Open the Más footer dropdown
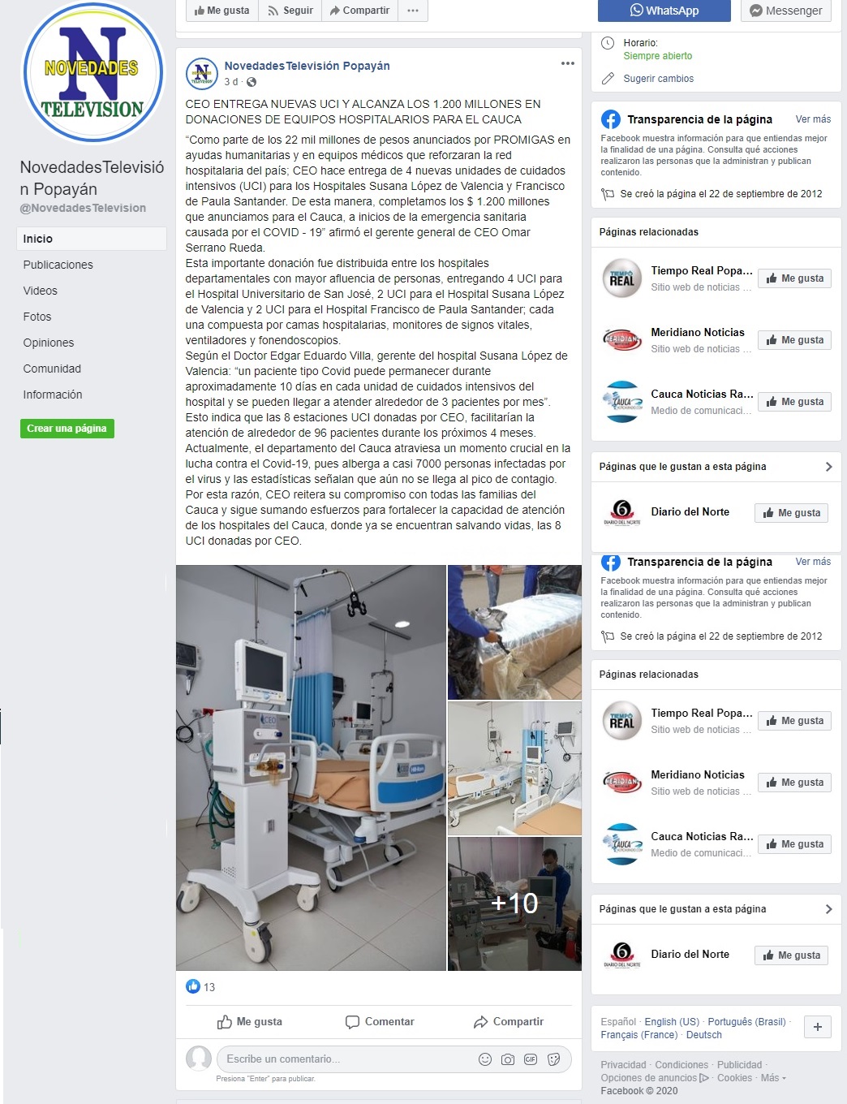 (x=773, y=1078)
